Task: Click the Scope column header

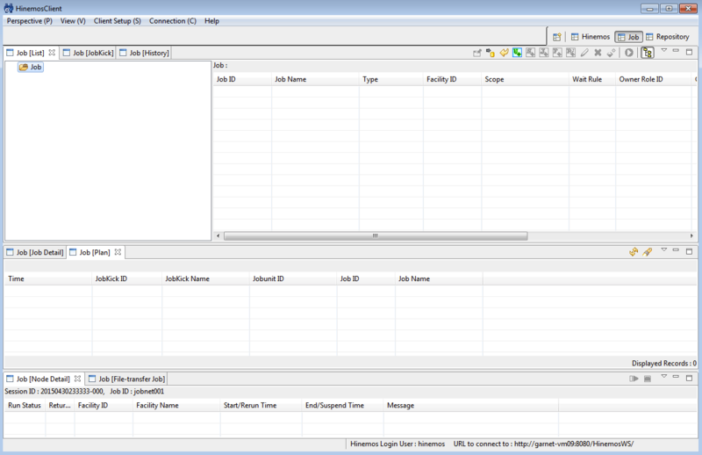Action: (525, 79)
